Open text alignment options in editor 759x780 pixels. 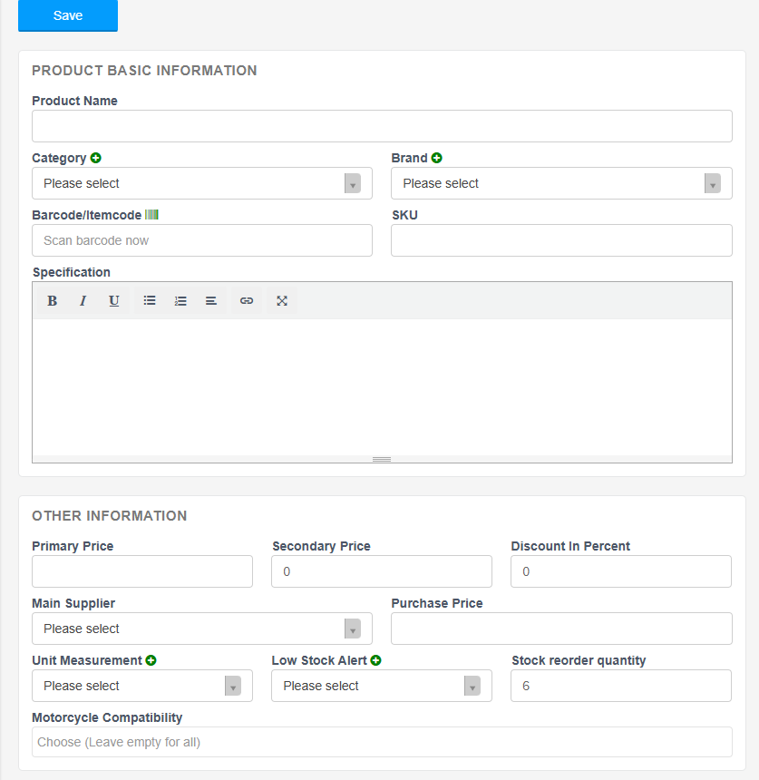click(x=211, y=301)
